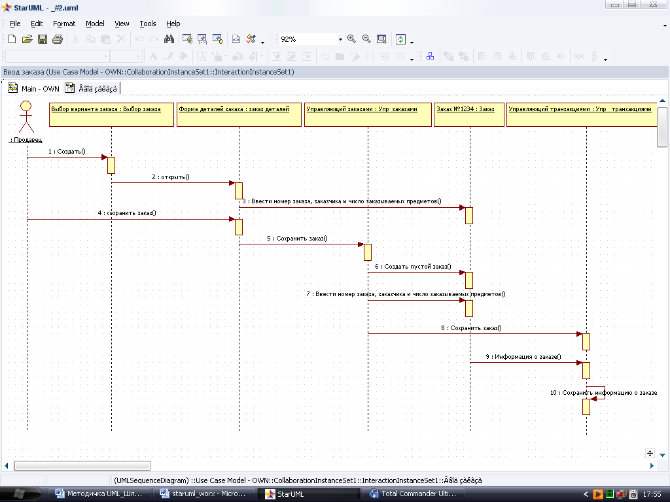Select message '5 : Сохранить заказ()'

[298, 239]
